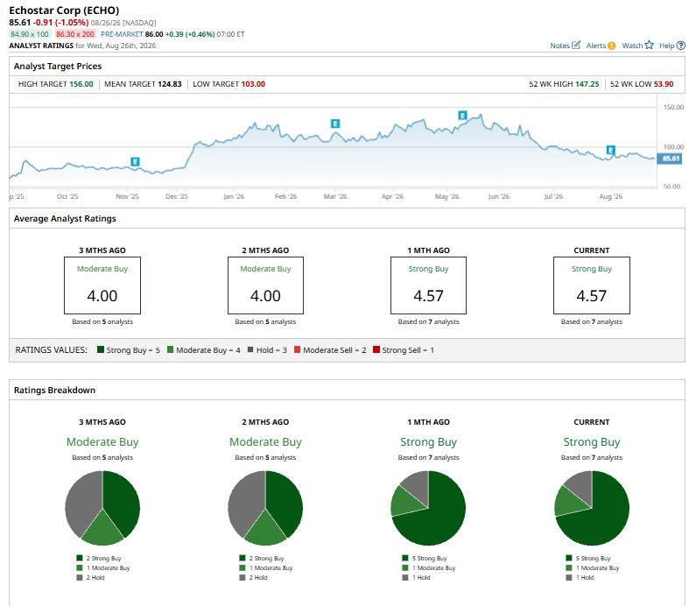Click the LOW TARGET 103.00 value
Image resolution: width=696 pixels, height=606 pixels.
[253, 84]
